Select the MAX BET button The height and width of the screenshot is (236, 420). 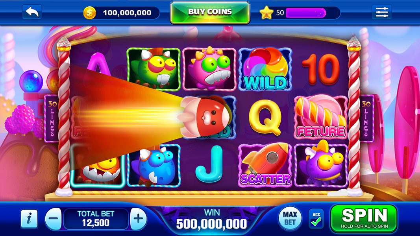(x=290, y=218)
